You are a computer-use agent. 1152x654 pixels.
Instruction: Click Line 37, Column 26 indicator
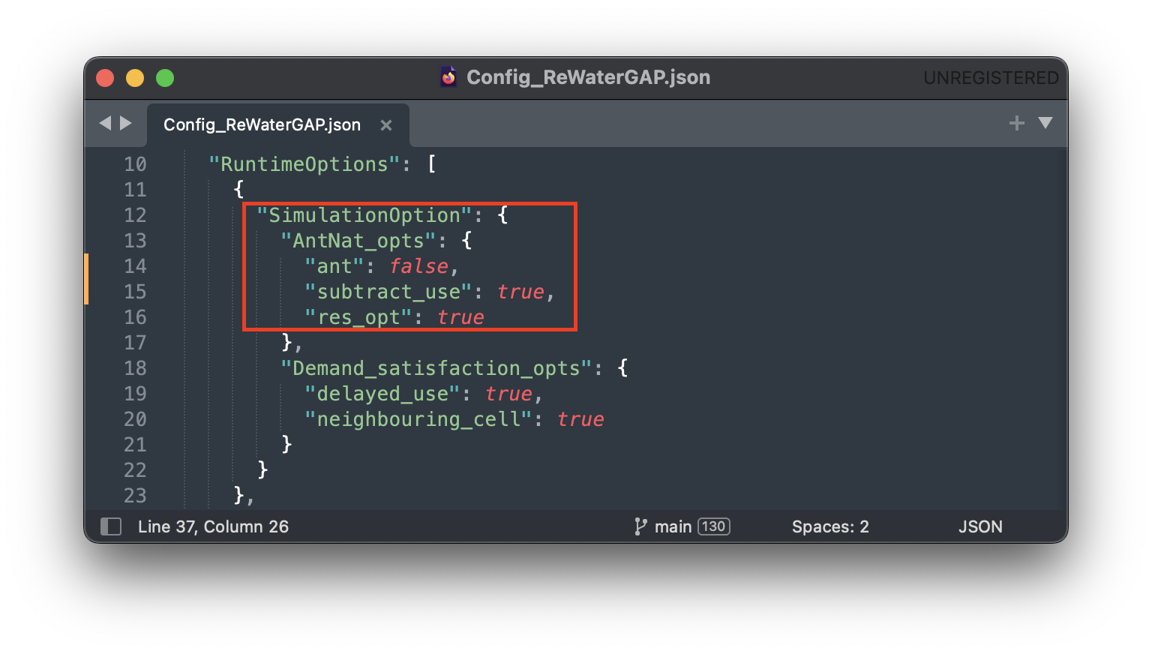213,526
